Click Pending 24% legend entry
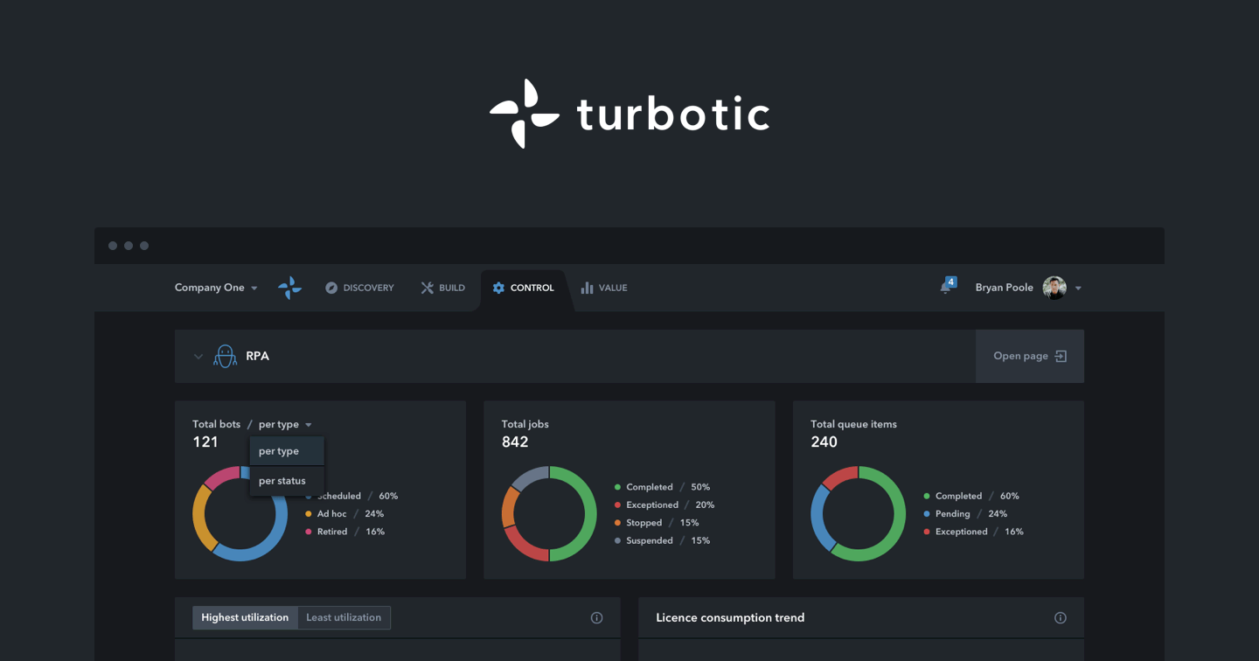The image size is (1259, 661). [965, 514]
